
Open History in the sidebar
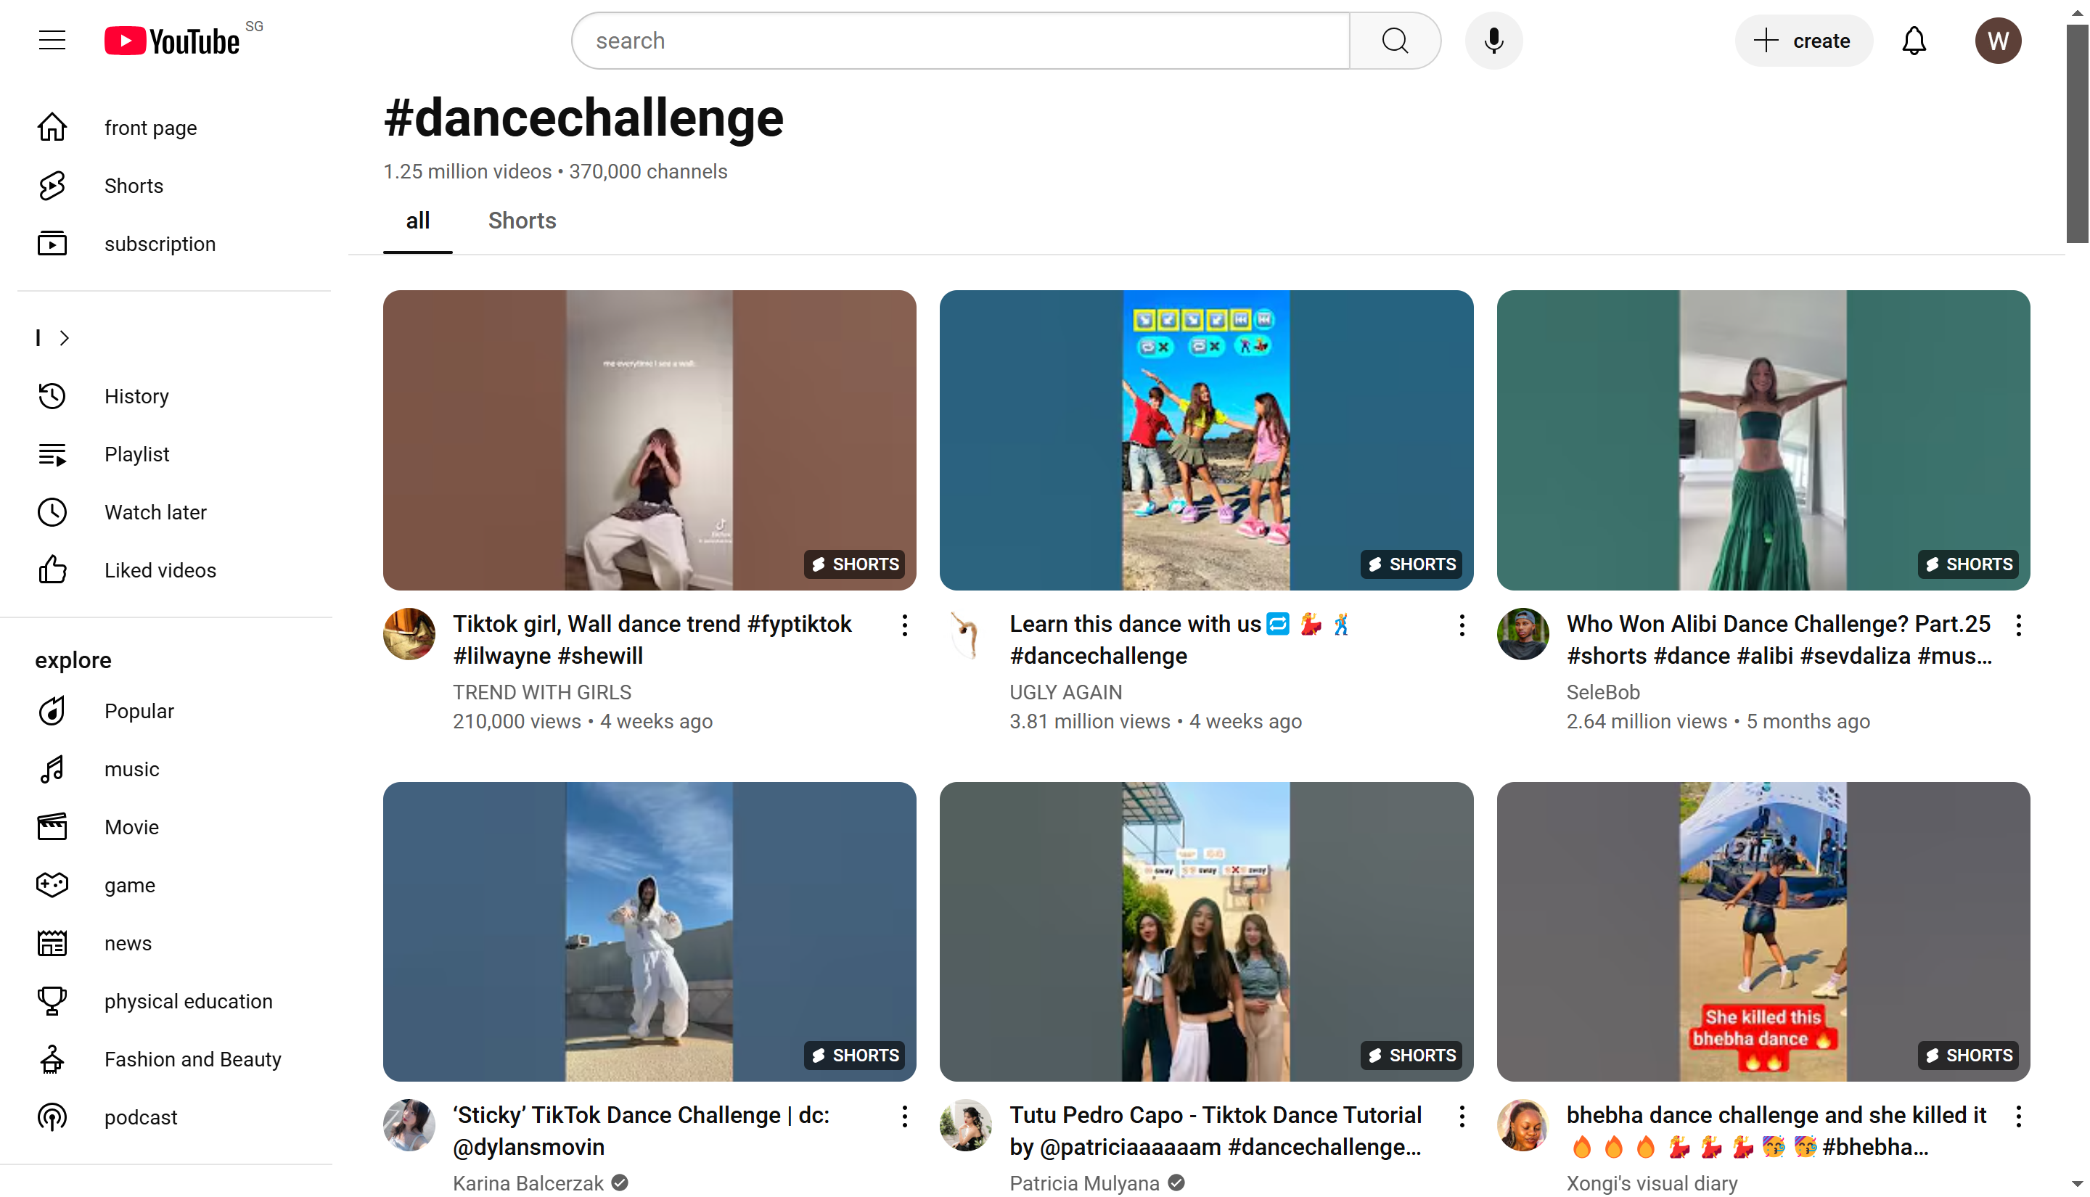[x=136, y=396]
